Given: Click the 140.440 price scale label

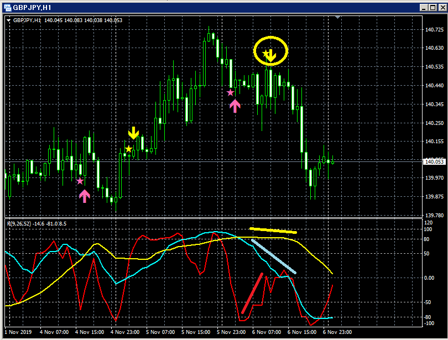Looking at the screenshot, I should click(434, 85).
